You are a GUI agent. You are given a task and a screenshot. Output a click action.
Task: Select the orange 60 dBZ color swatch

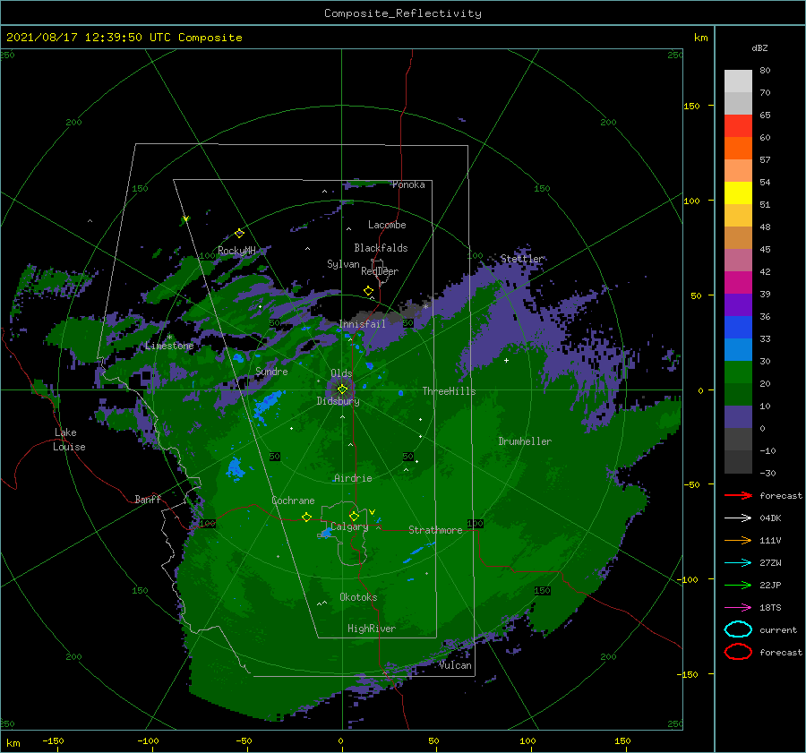click(738, 148)
